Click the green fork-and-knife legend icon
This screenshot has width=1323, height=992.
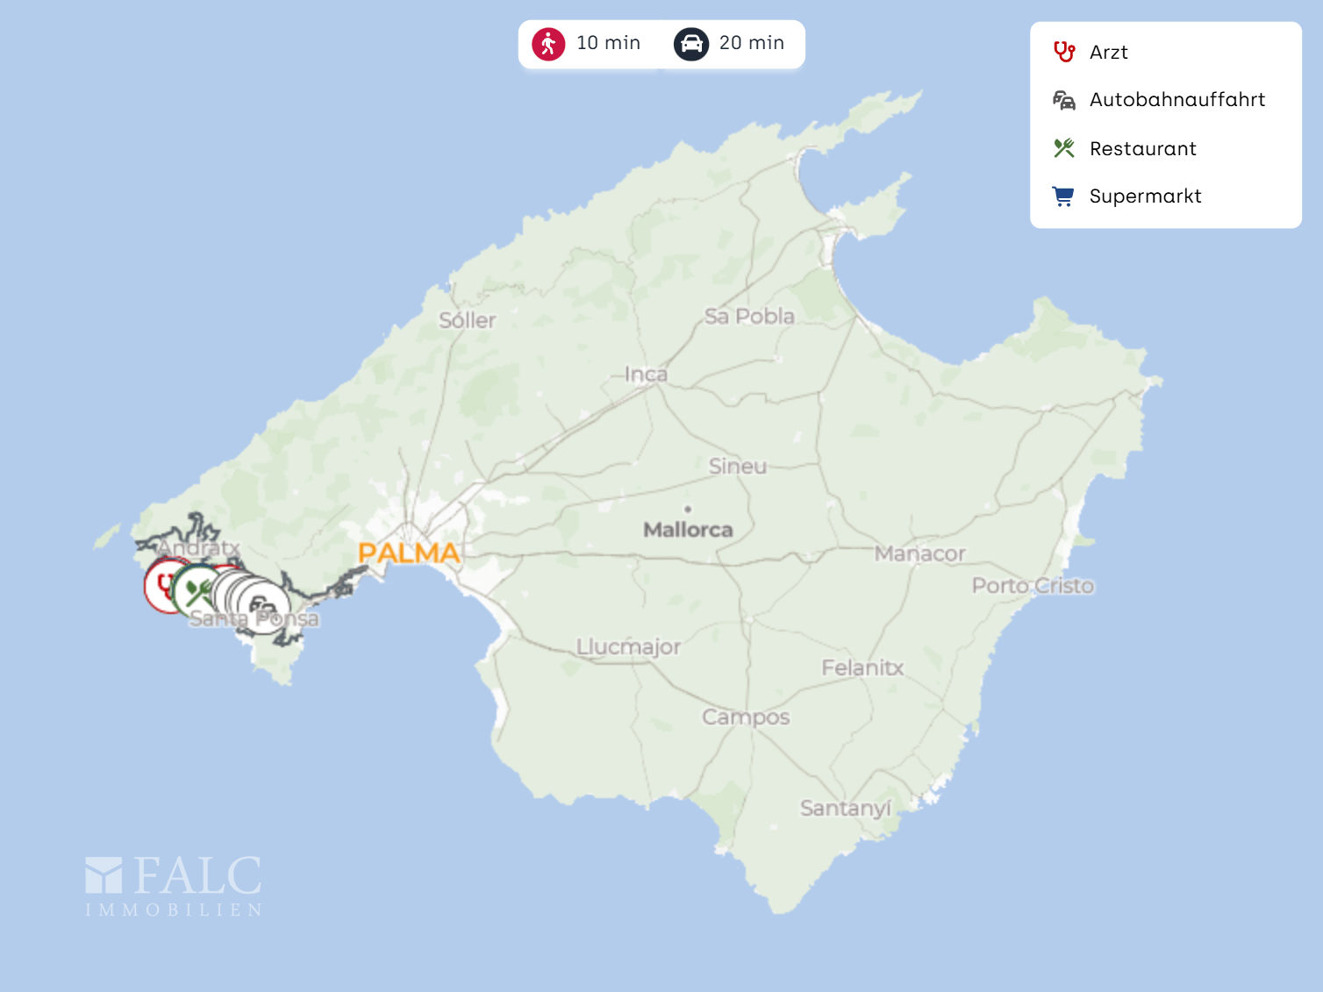coord(1063,148)
